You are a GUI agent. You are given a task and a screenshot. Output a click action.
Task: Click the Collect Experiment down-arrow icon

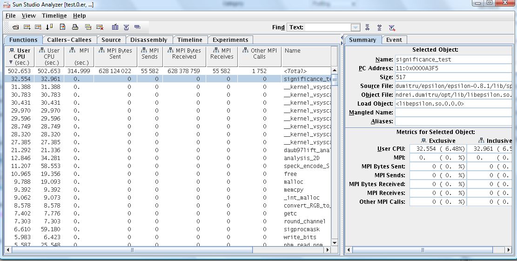coord(49,27)
